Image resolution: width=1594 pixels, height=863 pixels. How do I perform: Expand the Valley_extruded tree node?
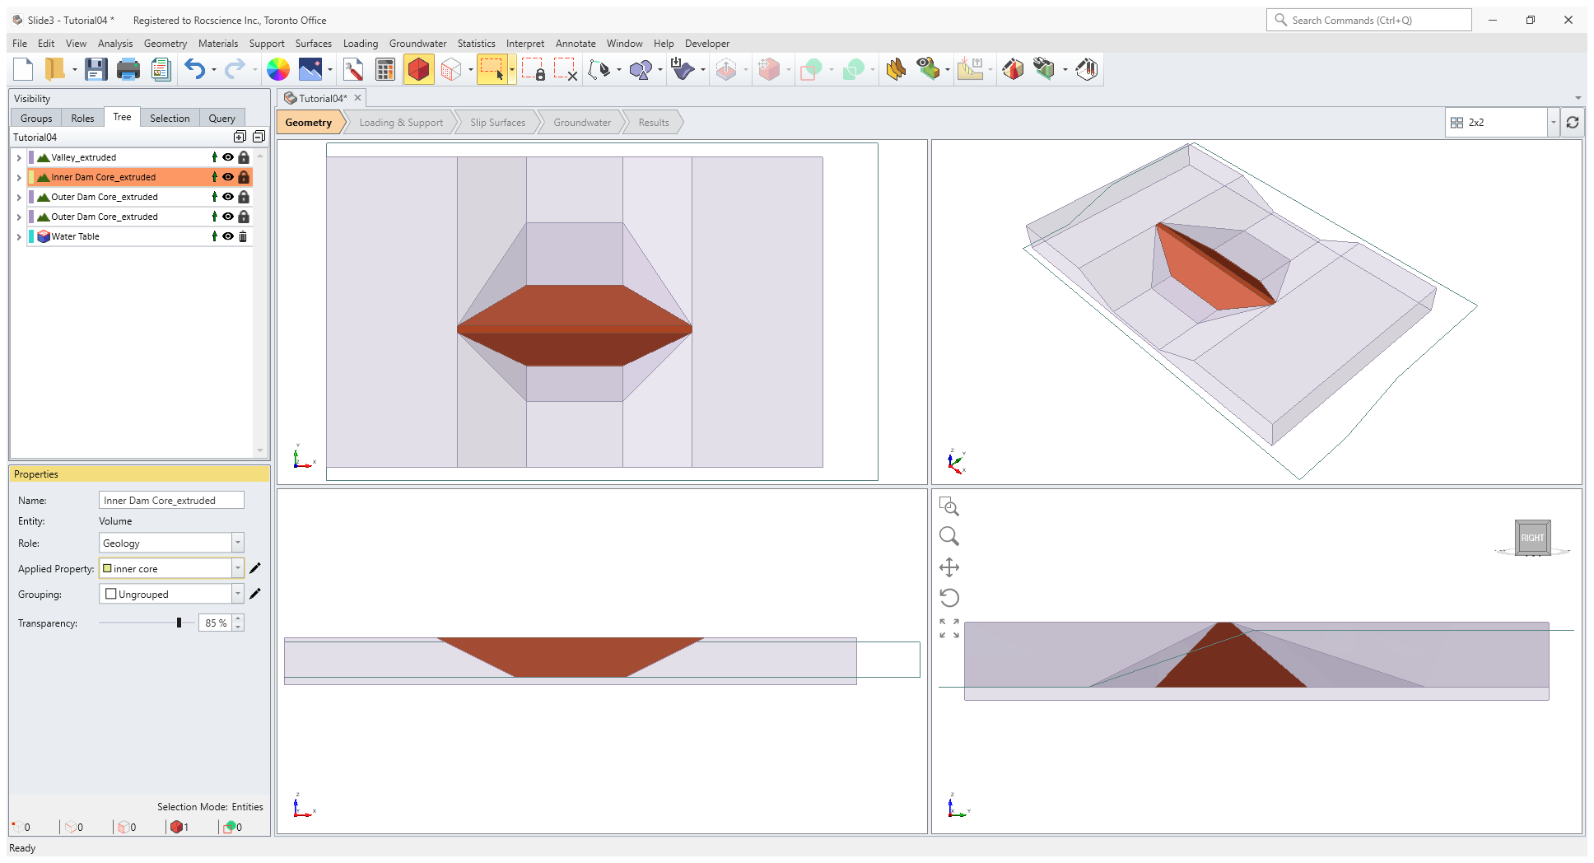tap(19, 157)
